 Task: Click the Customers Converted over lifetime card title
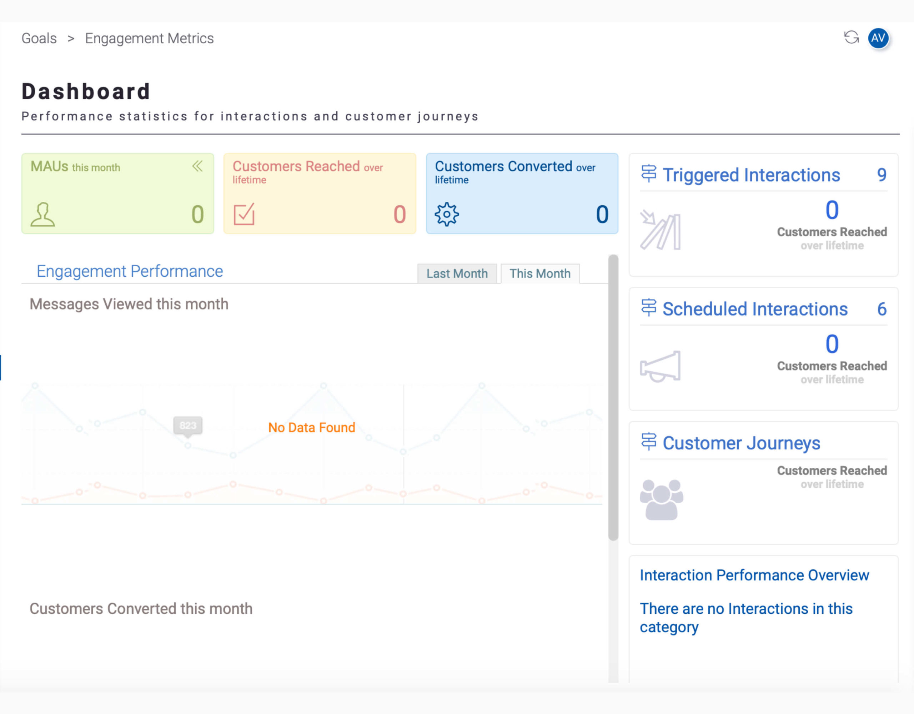click(x=515, y=172)
